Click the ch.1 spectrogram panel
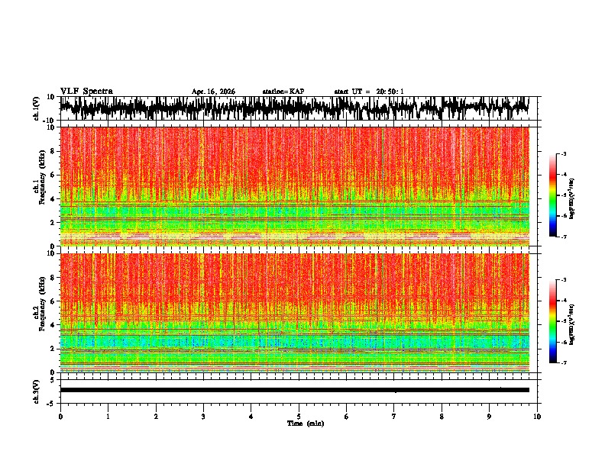 coord(294,186)
